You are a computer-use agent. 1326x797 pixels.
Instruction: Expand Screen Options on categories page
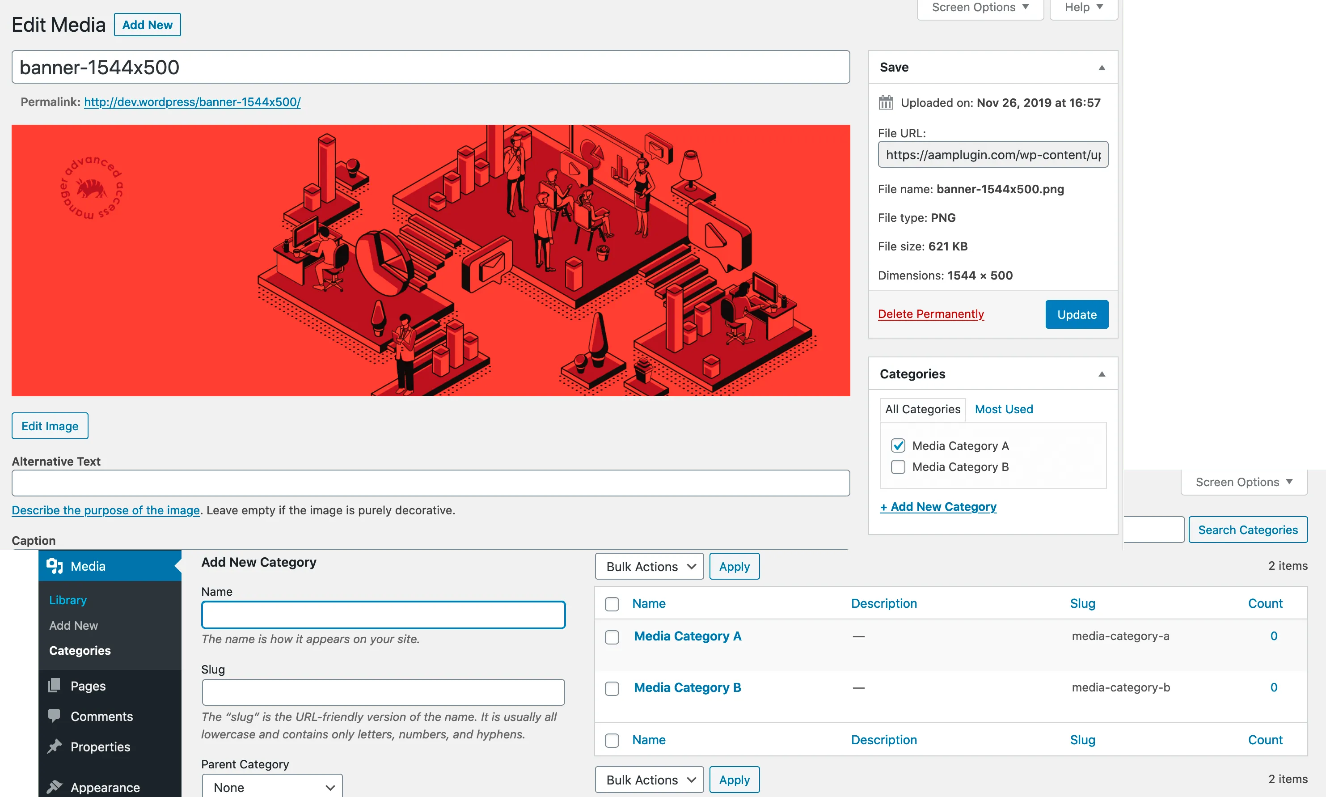1244,482
